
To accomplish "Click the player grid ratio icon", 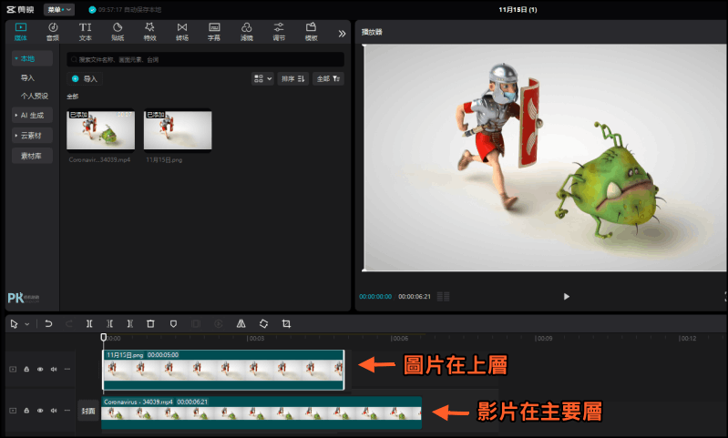I will 444,297.
